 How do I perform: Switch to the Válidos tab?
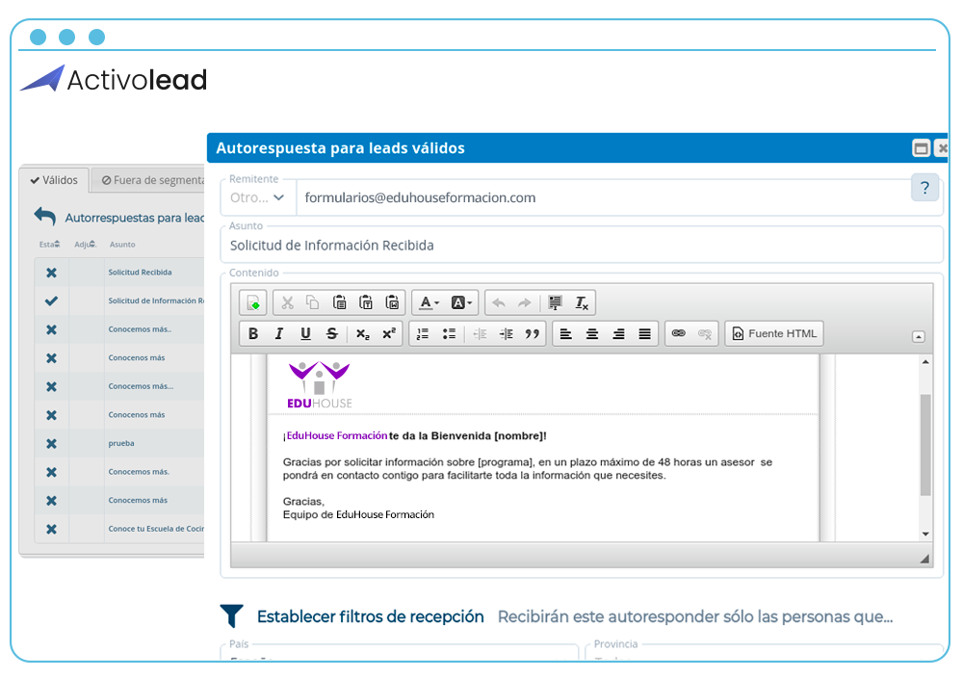point(54,180)
